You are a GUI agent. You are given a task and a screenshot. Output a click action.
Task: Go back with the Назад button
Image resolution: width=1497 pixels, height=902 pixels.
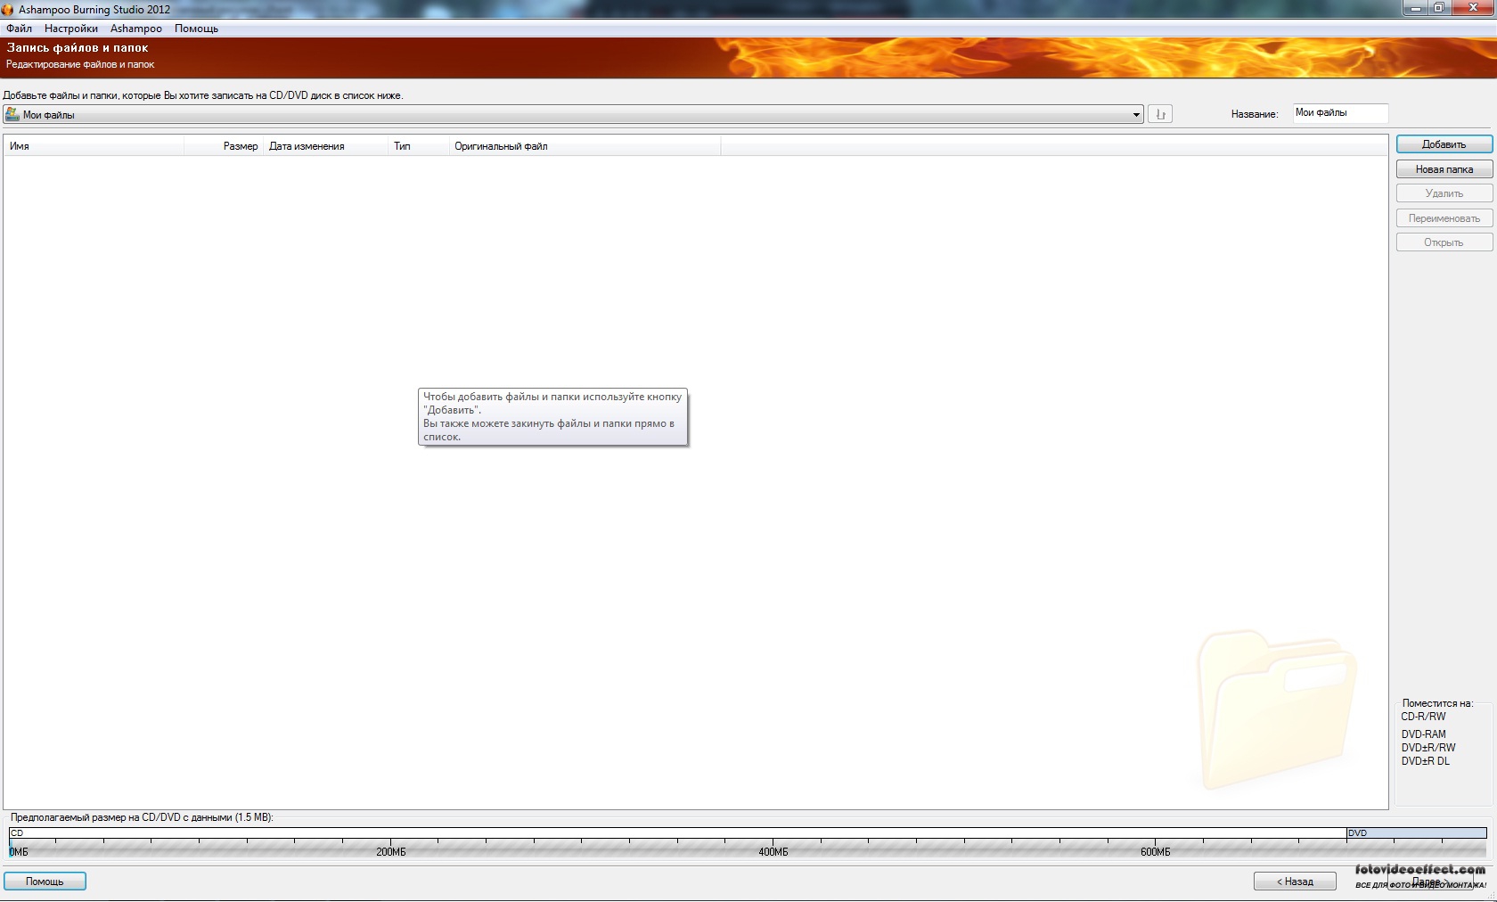pos(1295,881)
